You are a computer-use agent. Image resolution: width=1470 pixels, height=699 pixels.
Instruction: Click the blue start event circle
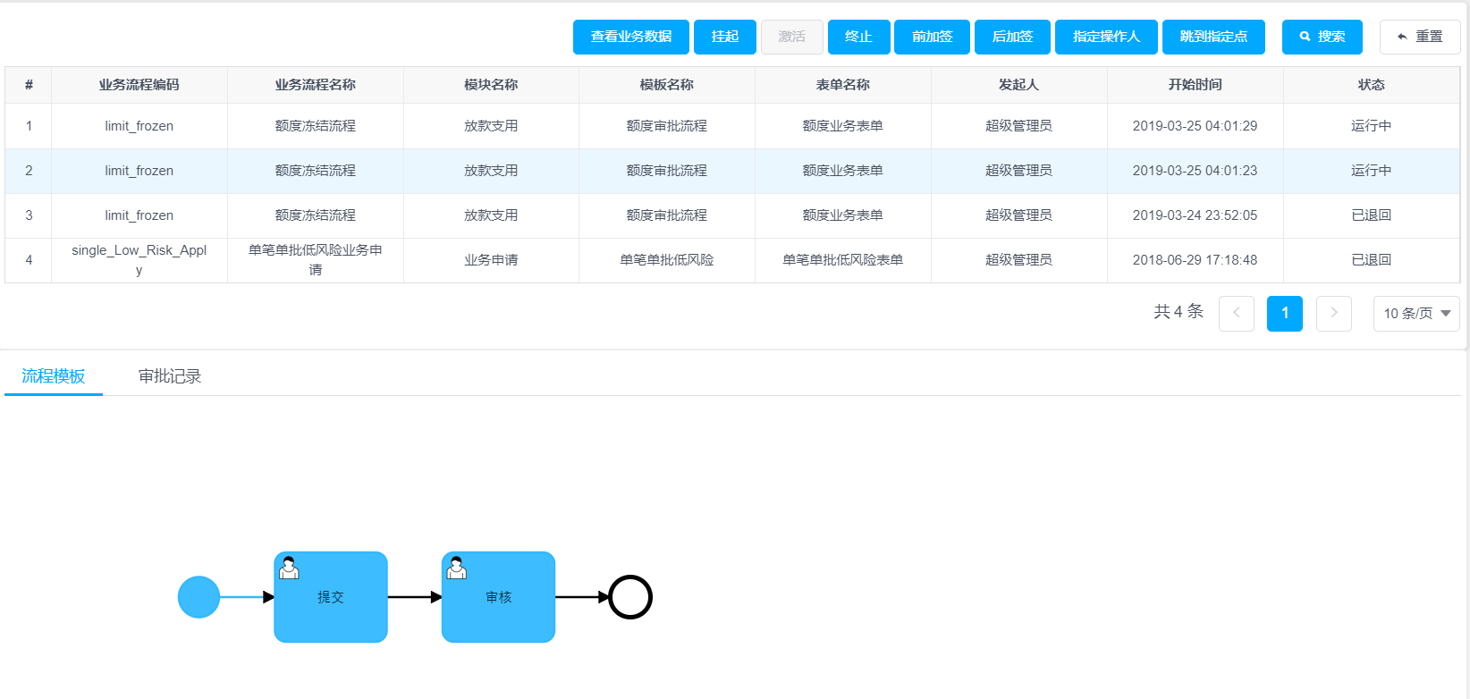pos(199,597)
